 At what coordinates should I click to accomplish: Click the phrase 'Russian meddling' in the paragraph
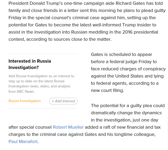89,32
